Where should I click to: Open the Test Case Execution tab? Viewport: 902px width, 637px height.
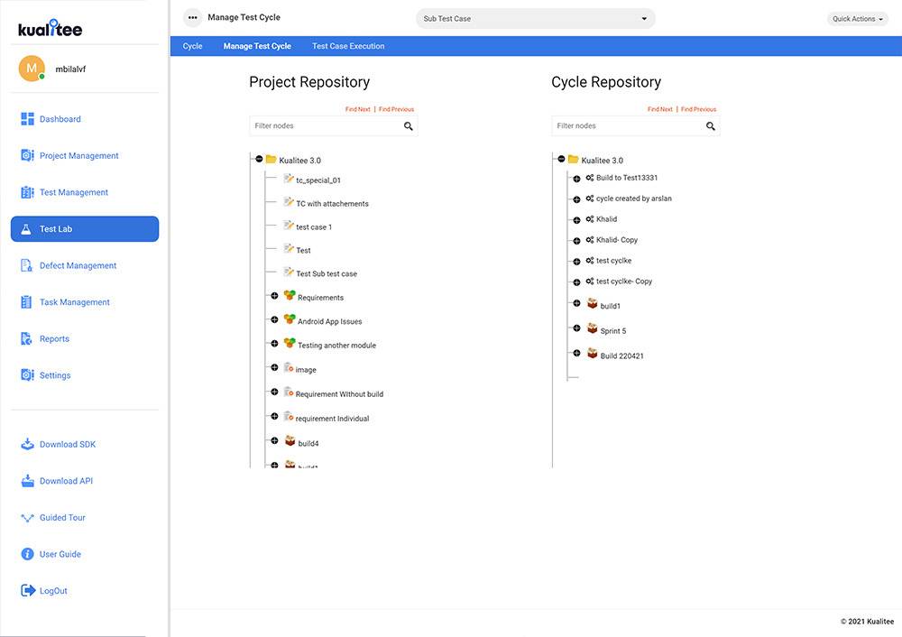348,46
